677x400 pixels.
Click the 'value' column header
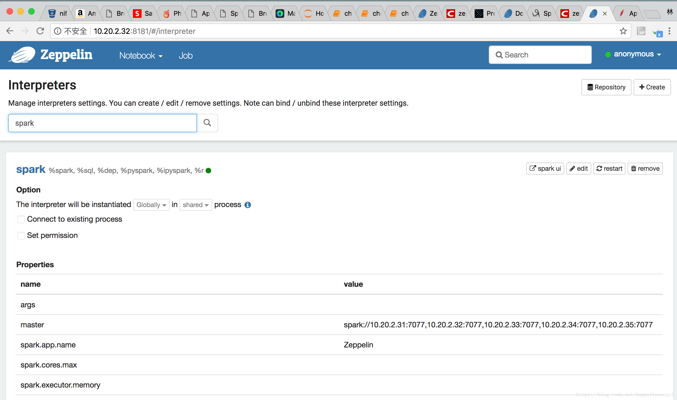click(x=353, y=284)
